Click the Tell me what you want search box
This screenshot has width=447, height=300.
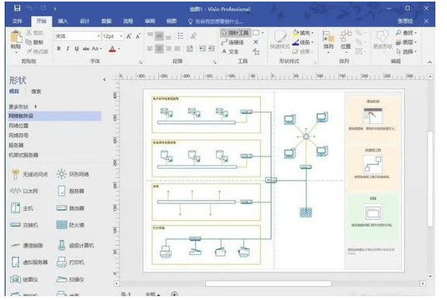click(216, 22)
